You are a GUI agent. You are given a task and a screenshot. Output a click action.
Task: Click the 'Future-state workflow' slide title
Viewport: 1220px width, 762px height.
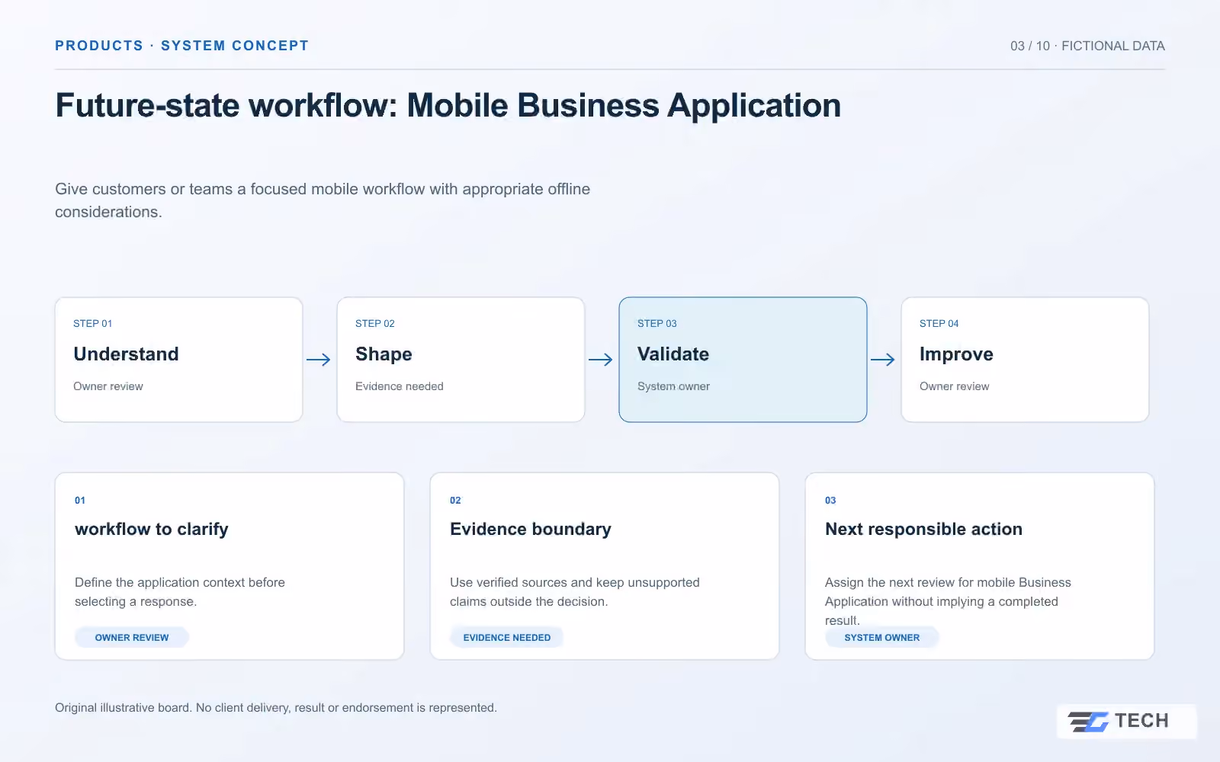click(x=448, y=105)
